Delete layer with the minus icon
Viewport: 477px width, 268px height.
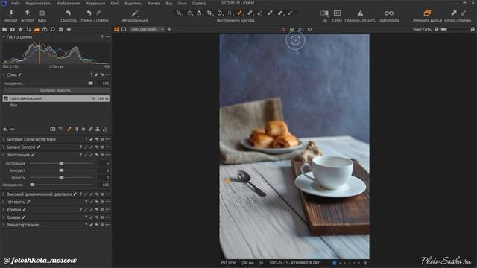(x=13, y=129)
